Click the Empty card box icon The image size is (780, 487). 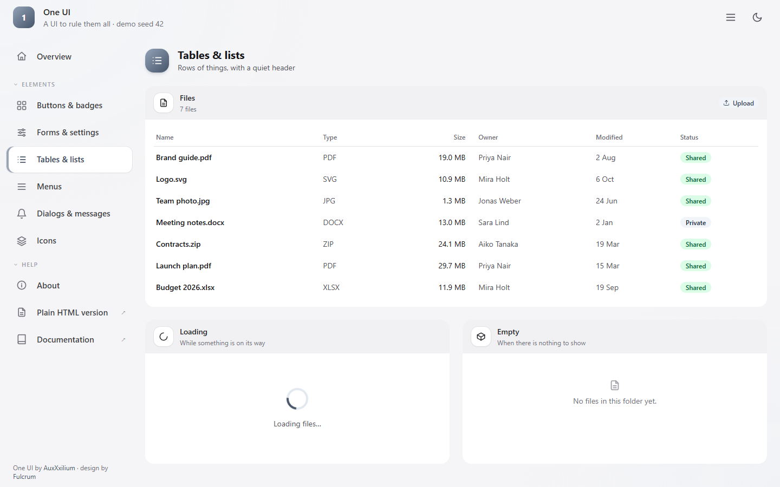coord(481,337)
